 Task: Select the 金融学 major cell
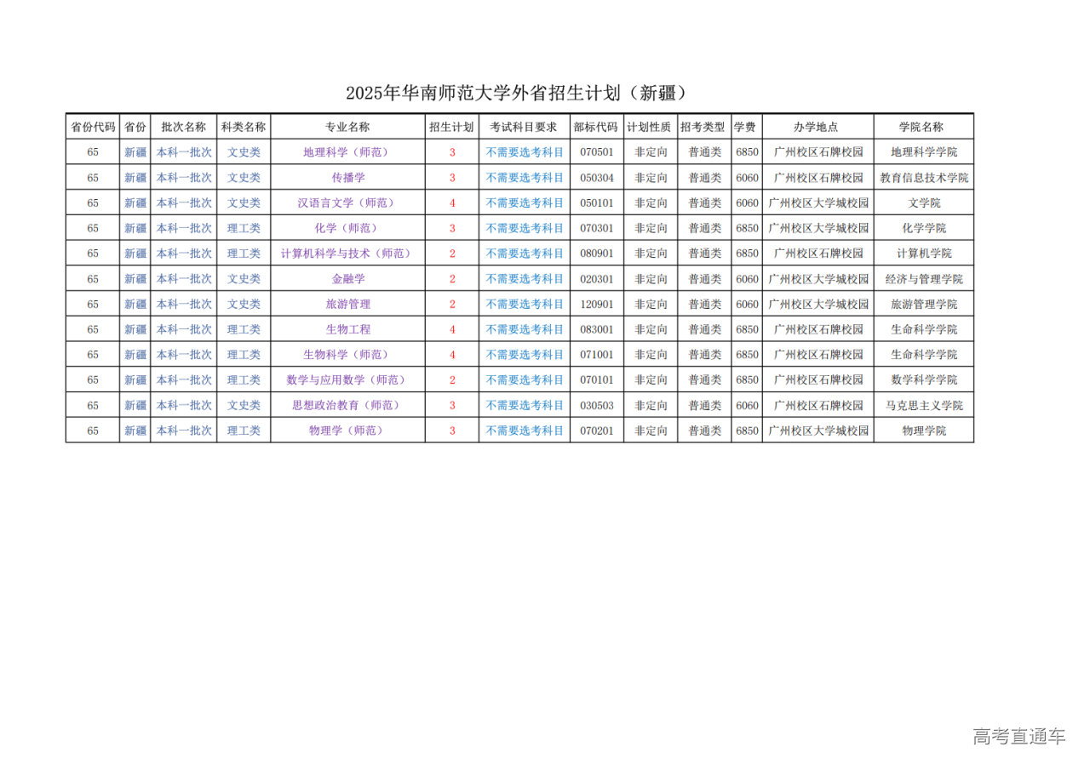click(x=347, y=279)
